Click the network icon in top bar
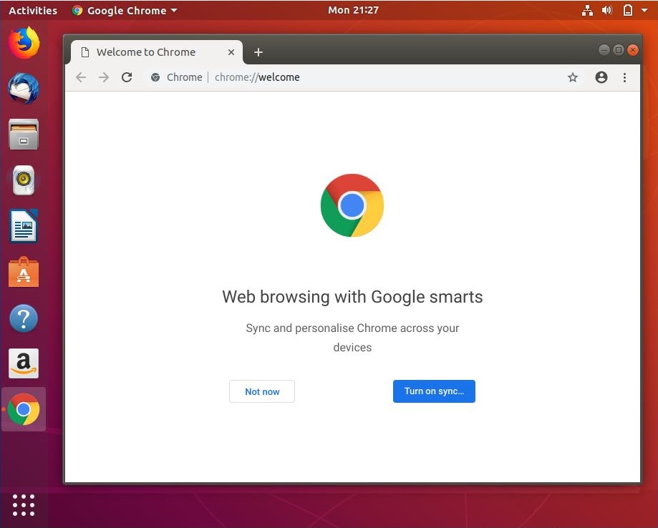 tap(587, 11)
